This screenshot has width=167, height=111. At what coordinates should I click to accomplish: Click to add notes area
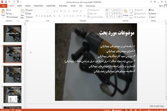pos(157,106)
